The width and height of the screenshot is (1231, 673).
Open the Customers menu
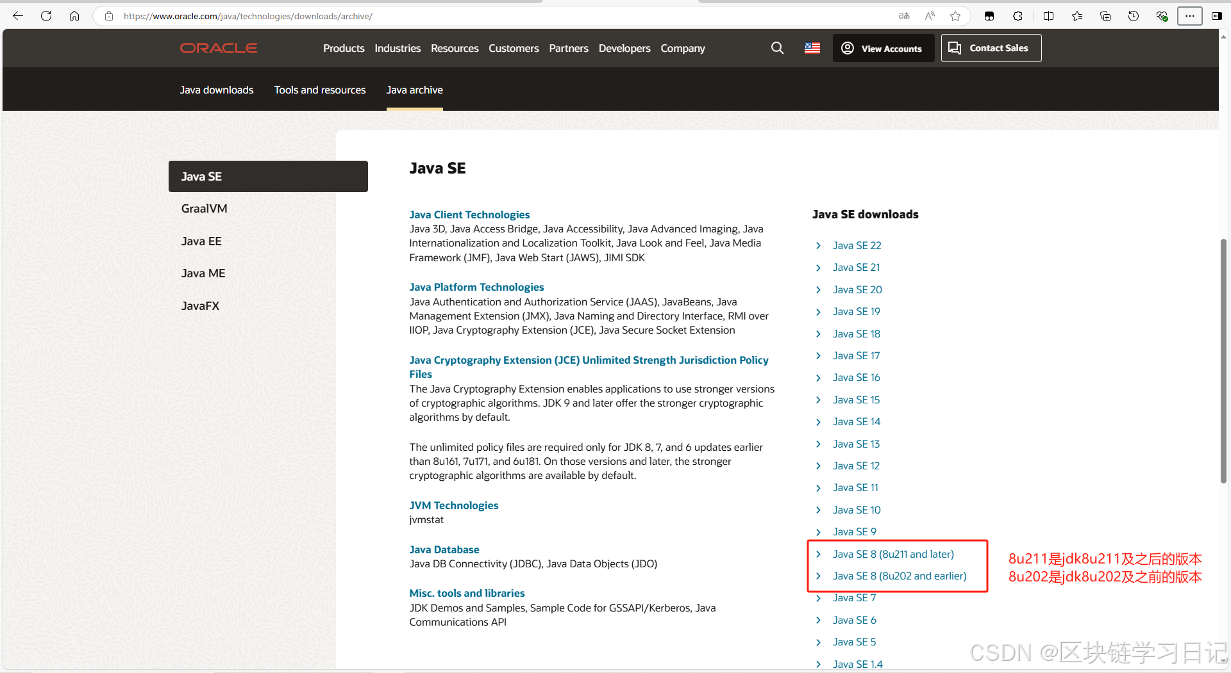click(514, 48)
